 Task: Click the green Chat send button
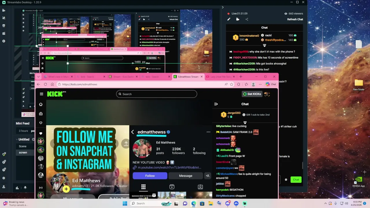296,180
